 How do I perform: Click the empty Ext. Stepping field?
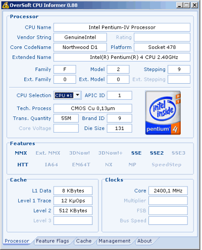(179, 79)
